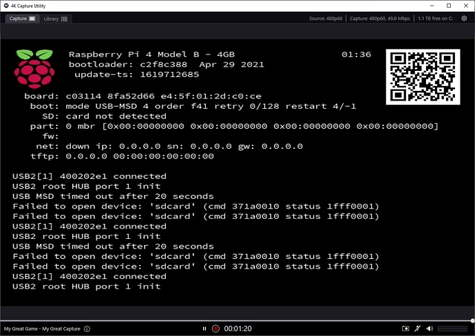475x336 pixels.
Task: Edit the My Great Game - My Great Capture title
Action: [x=42, y=328]
